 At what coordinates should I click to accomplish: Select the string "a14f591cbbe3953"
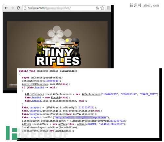tap(111, 124)
